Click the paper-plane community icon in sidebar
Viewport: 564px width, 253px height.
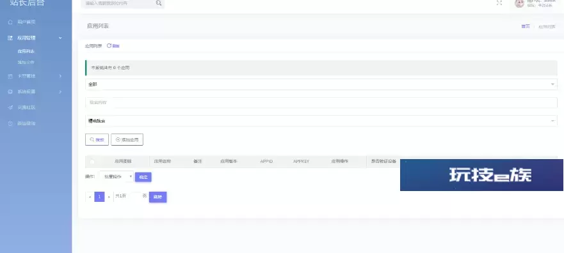tap(10, 108)
